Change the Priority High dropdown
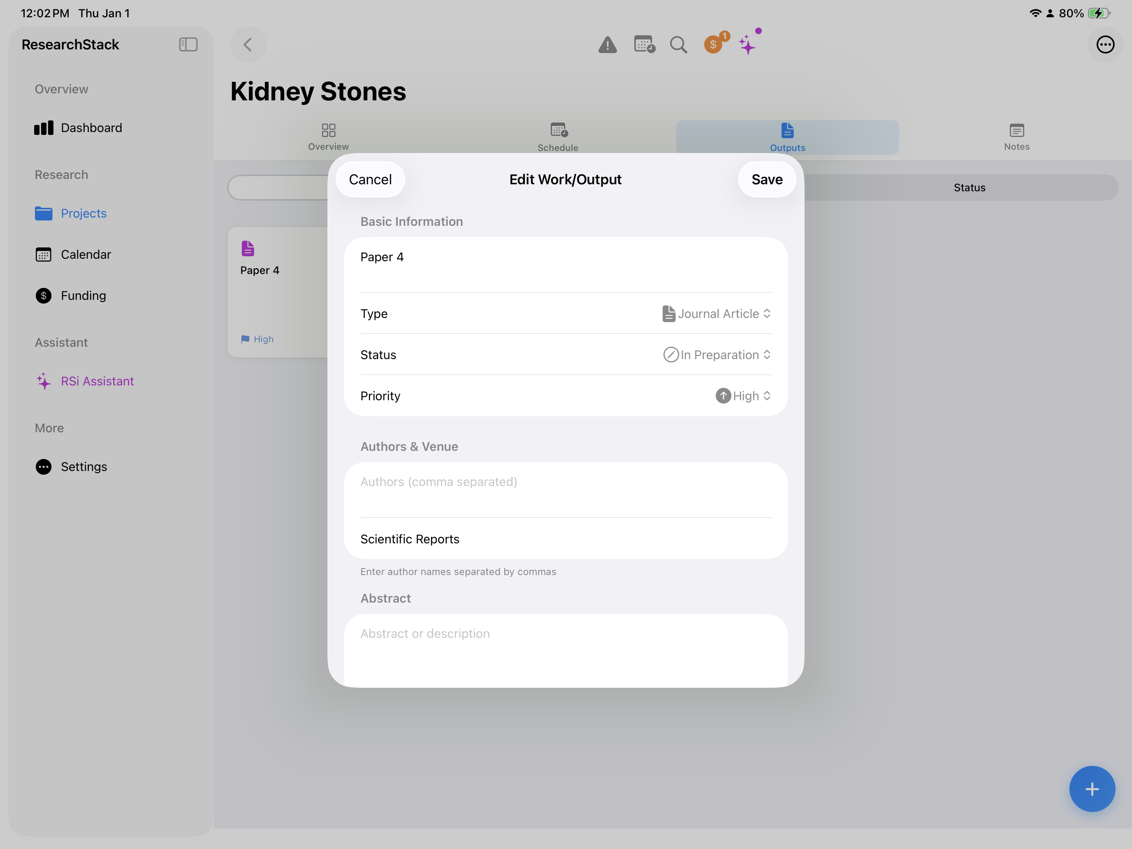 pyautogui.click(x=743, y=396)
